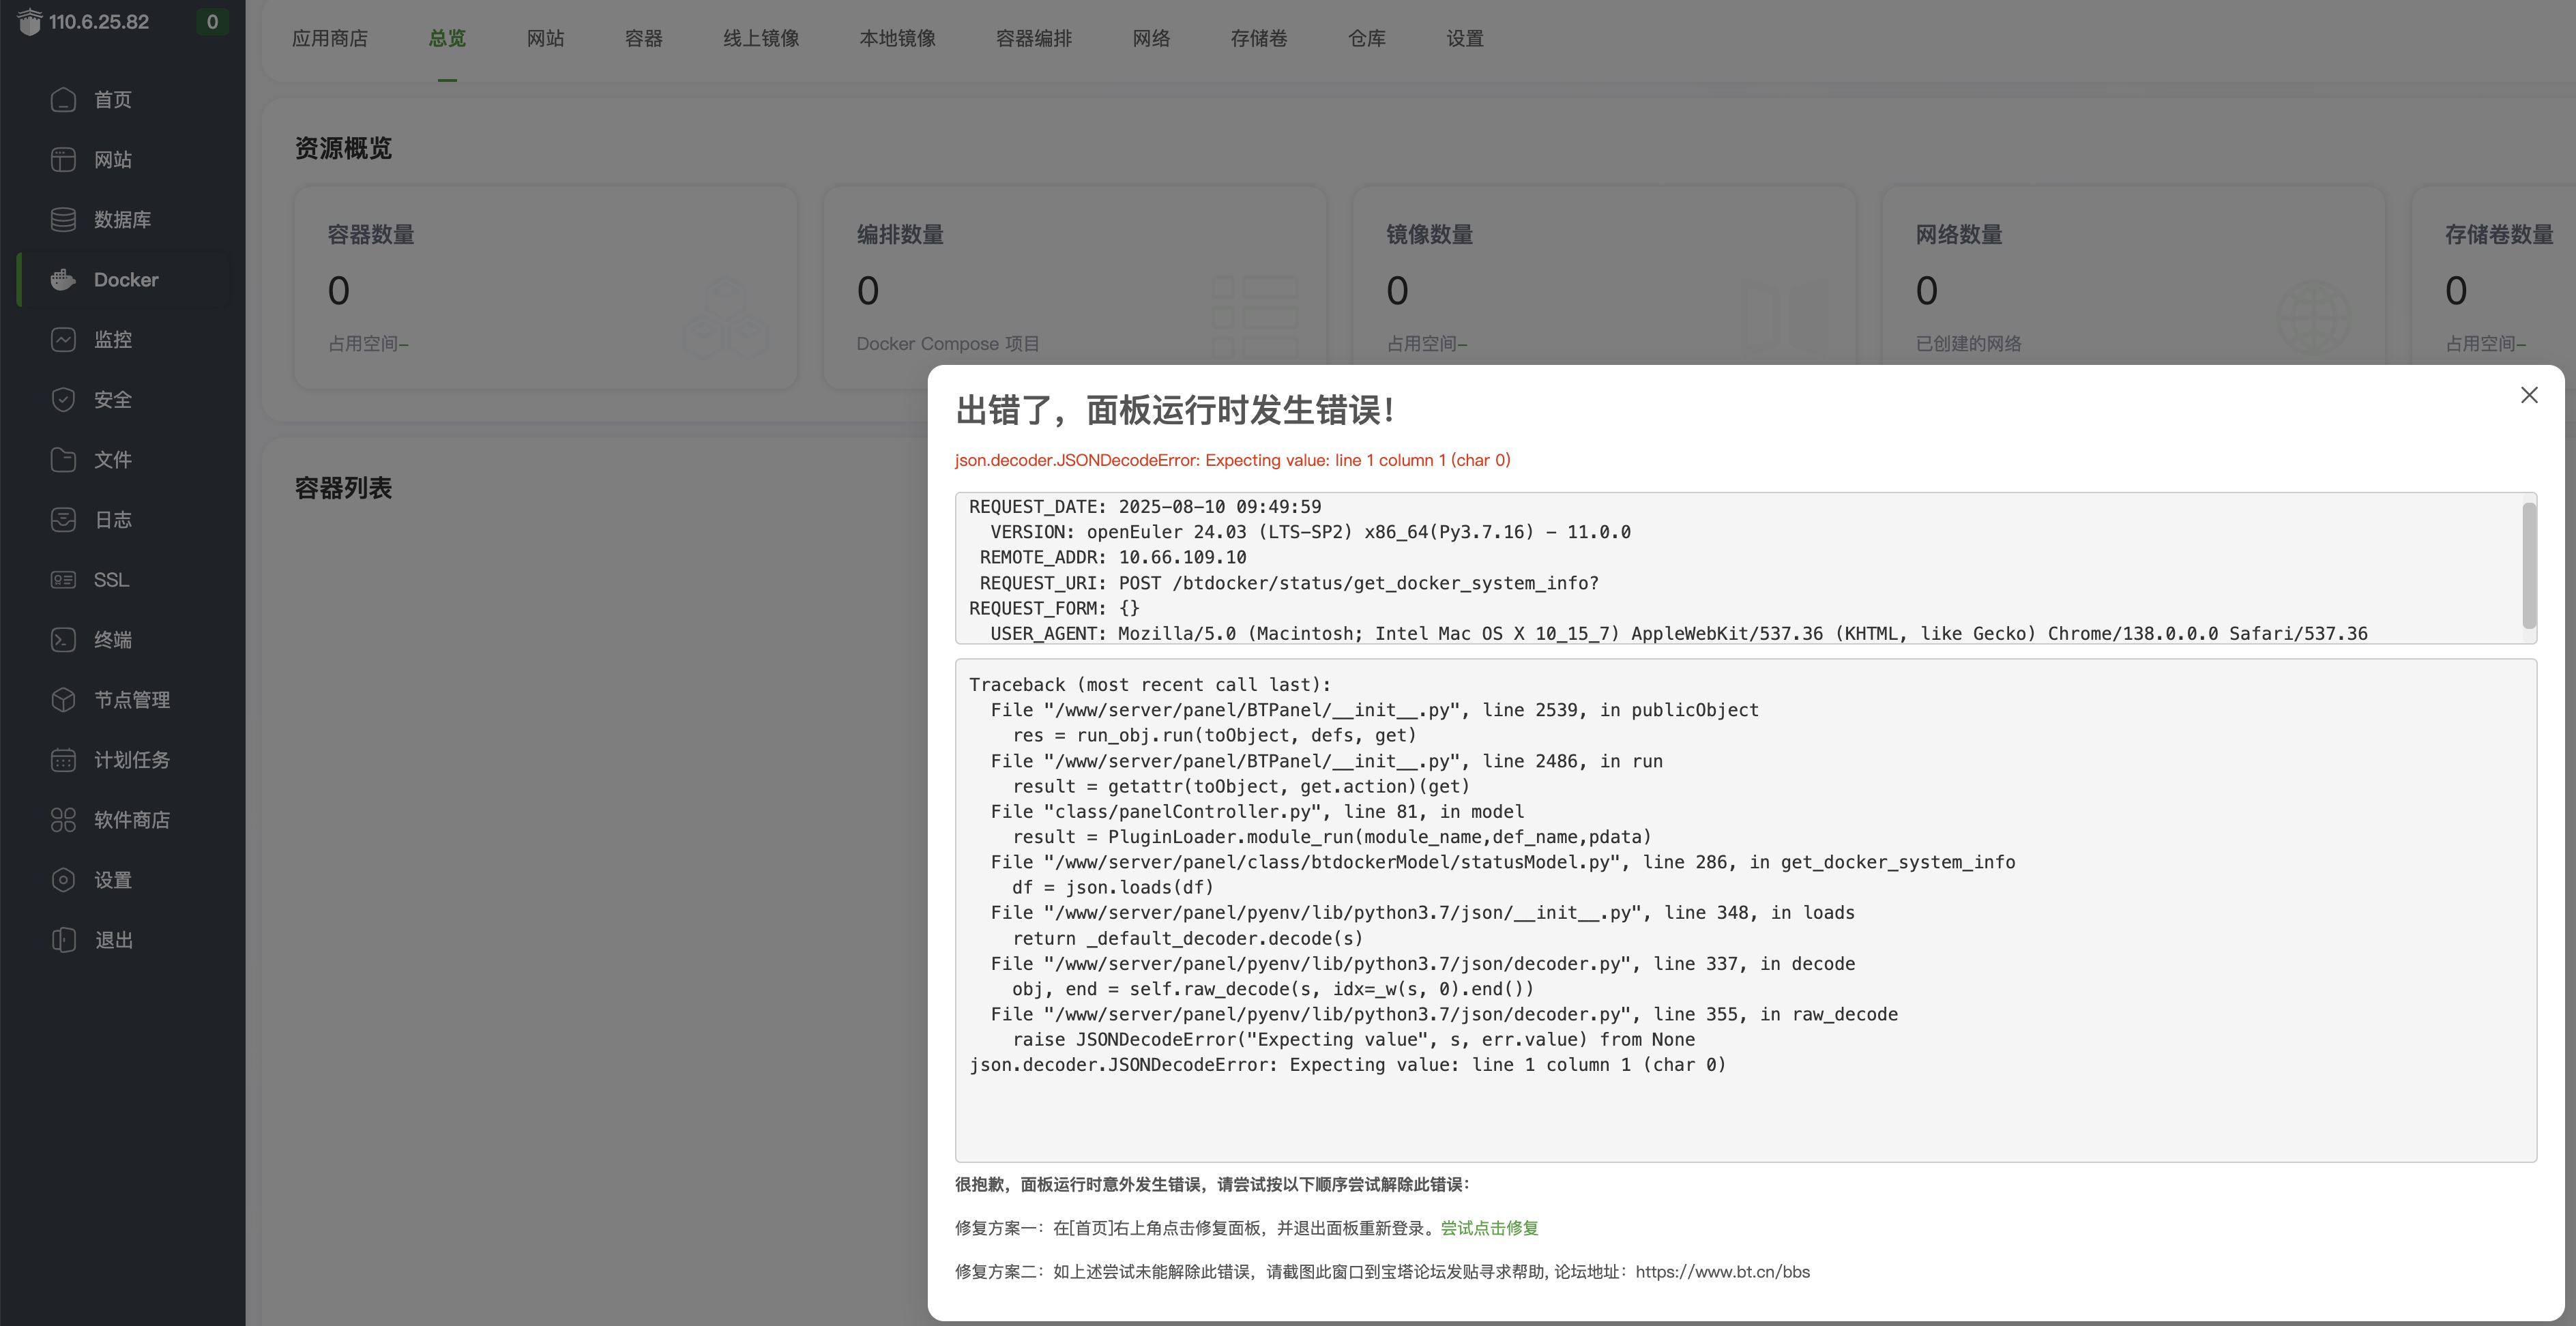
Task: Click the 存储卷数量 overview card
Action: (x=2494, y=288)
